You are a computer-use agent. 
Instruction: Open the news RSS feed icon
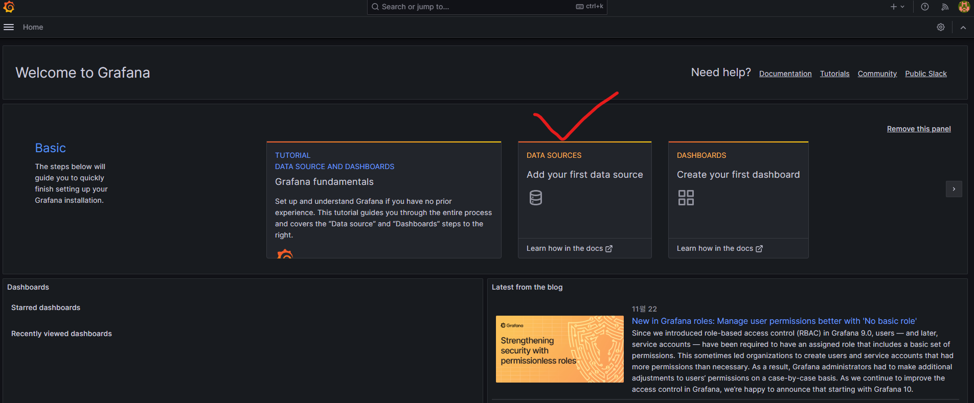point(945,7)
